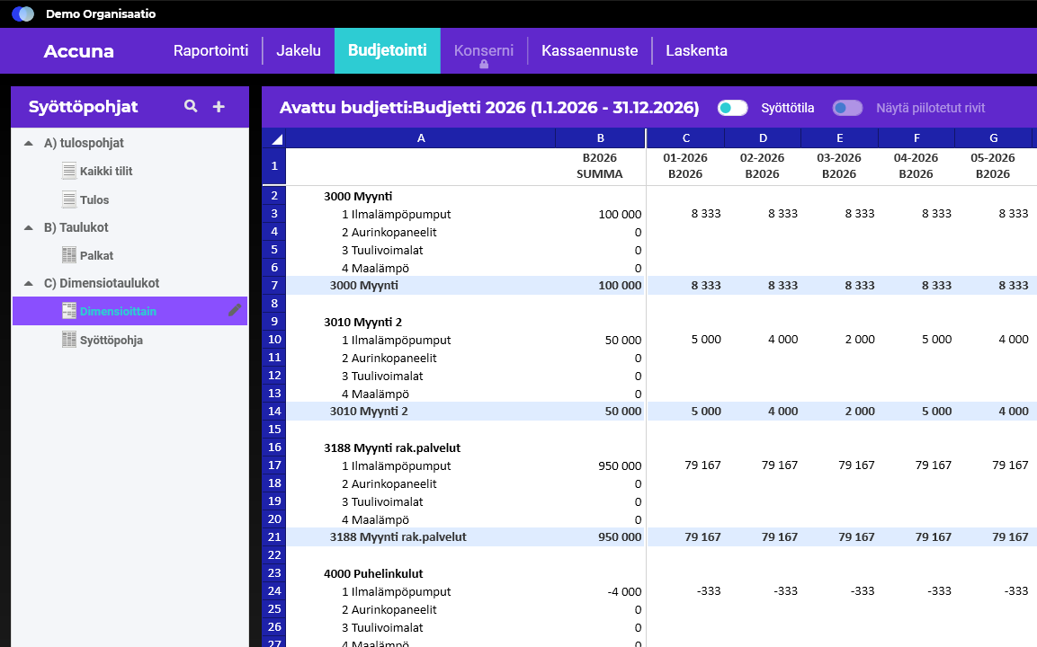Open the Kassaennuste tab
This screenshot has width=1037, height=647.
click(589, 51)
